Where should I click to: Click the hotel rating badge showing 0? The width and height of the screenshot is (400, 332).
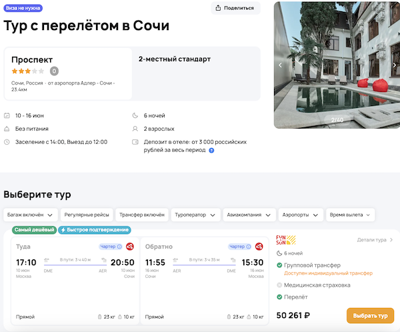tap(54, 71)
